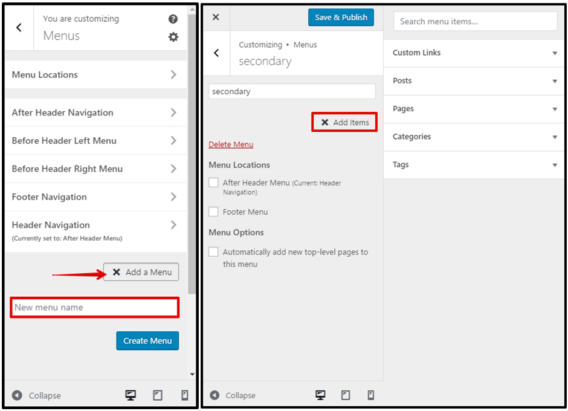The height and width of the screenshot is (411, 568).
Task: Expand the Pages section
Action: click(x=474, y=109)
